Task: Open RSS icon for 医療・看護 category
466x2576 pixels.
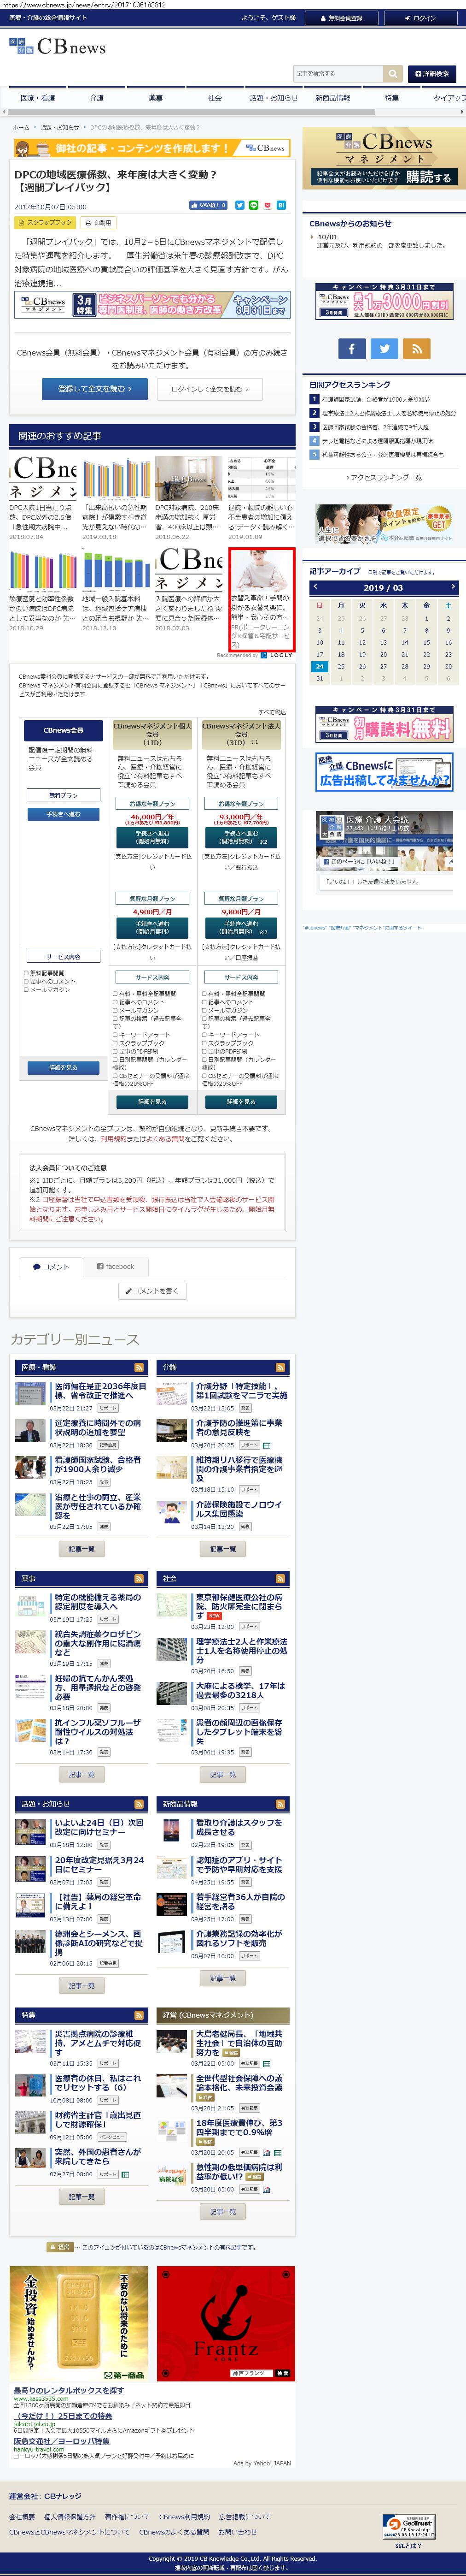Action: tap(139, 1367)
